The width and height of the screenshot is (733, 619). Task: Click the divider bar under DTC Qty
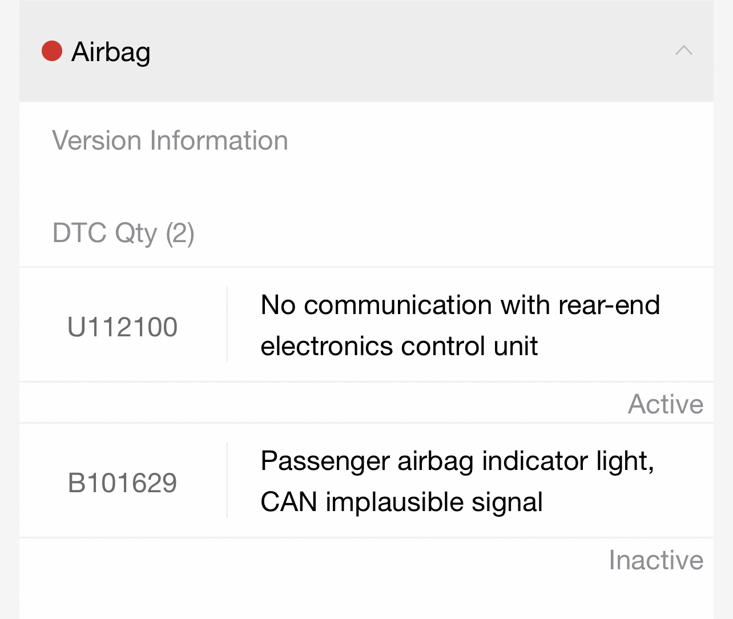click(366, 266)
